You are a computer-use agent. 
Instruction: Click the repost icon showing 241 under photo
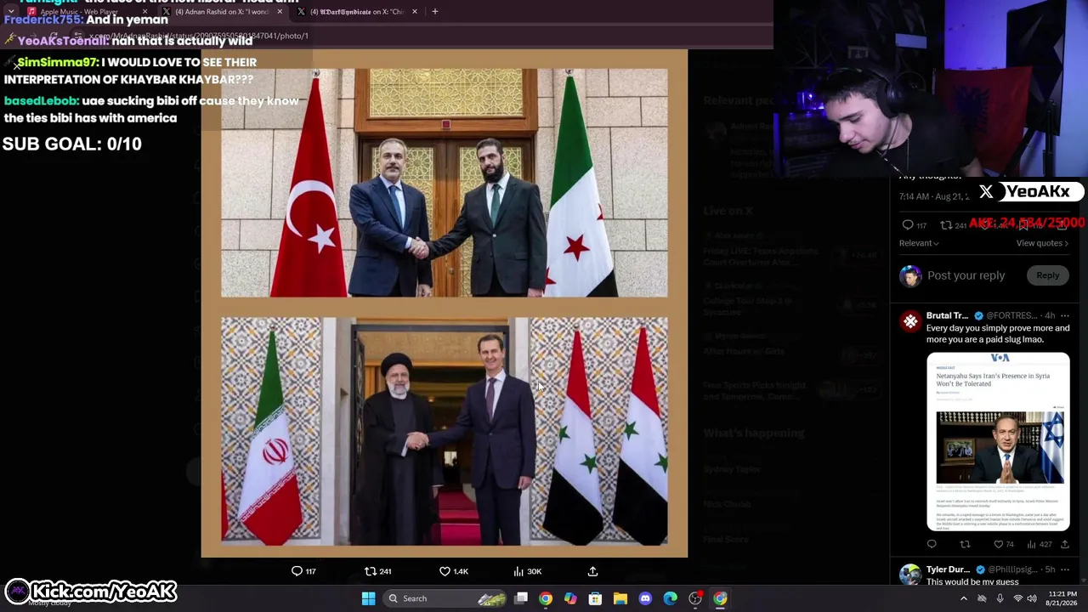point(371,571)
